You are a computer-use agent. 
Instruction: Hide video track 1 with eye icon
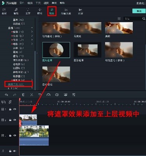tap(15, 135)
